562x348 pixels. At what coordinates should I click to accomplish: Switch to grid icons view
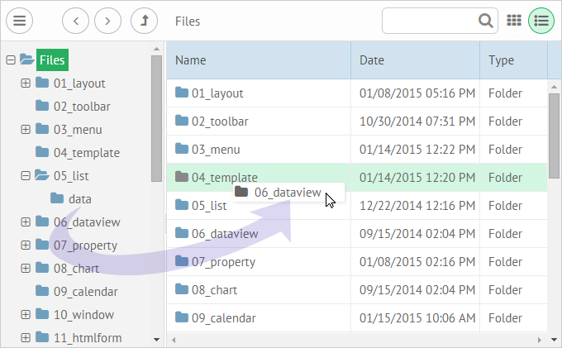point(514,21)
